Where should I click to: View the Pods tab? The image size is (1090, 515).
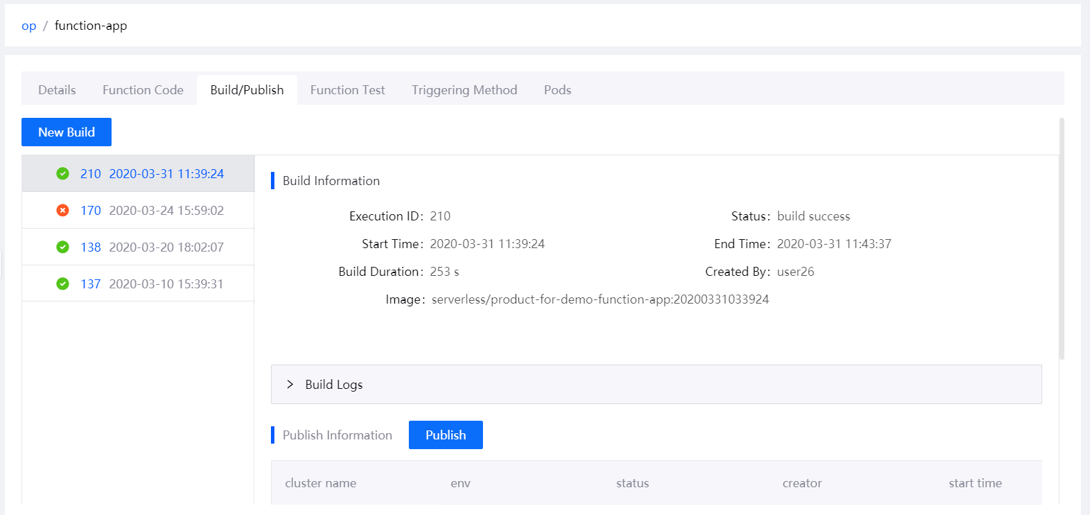tap(557, 90)
